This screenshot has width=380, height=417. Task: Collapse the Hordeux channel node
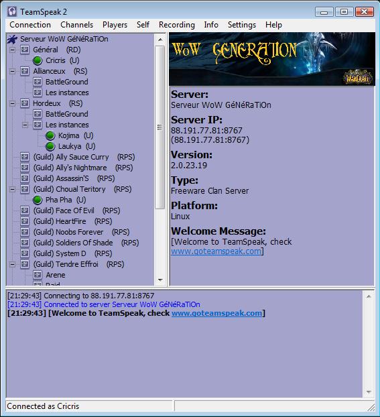(12, 103)
